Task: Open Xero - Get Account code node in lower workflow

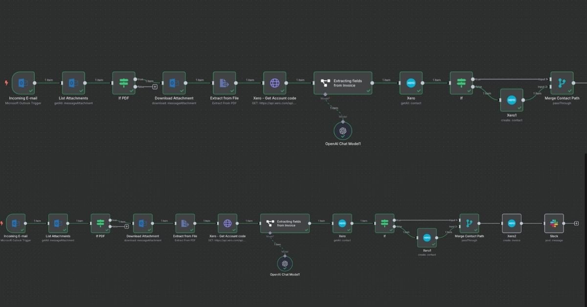Action: tap(227, 223)
